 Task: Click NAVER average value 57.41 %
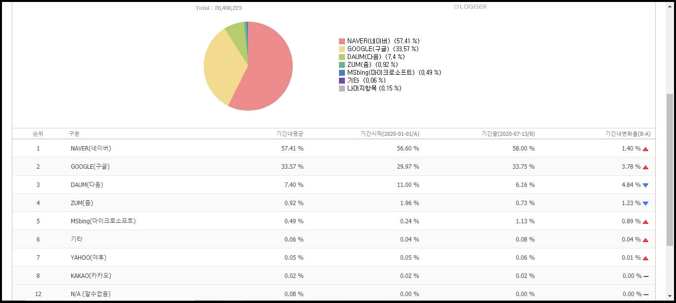point(292,149)
